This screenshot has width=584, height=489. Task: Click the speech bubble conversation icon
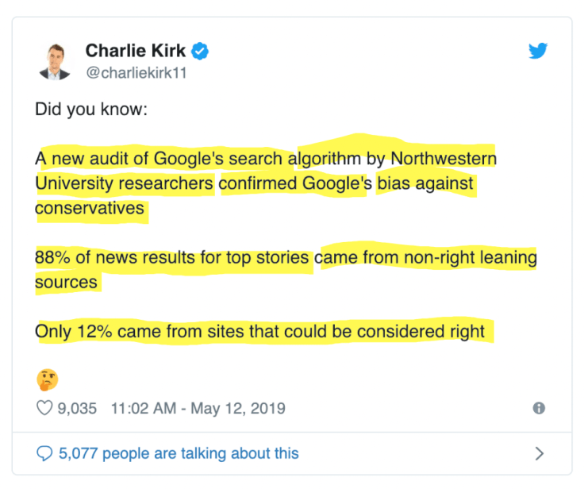[44, 453]
